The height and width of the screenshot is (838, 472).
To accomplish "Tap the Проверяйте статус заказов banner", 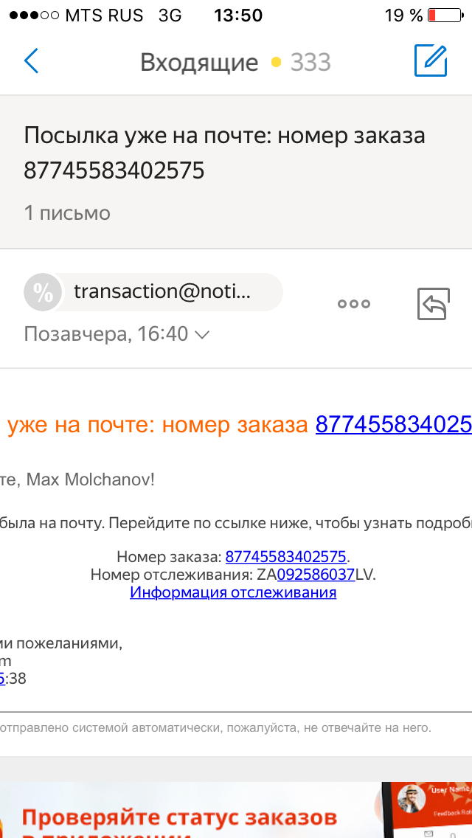I will point(236,810).
